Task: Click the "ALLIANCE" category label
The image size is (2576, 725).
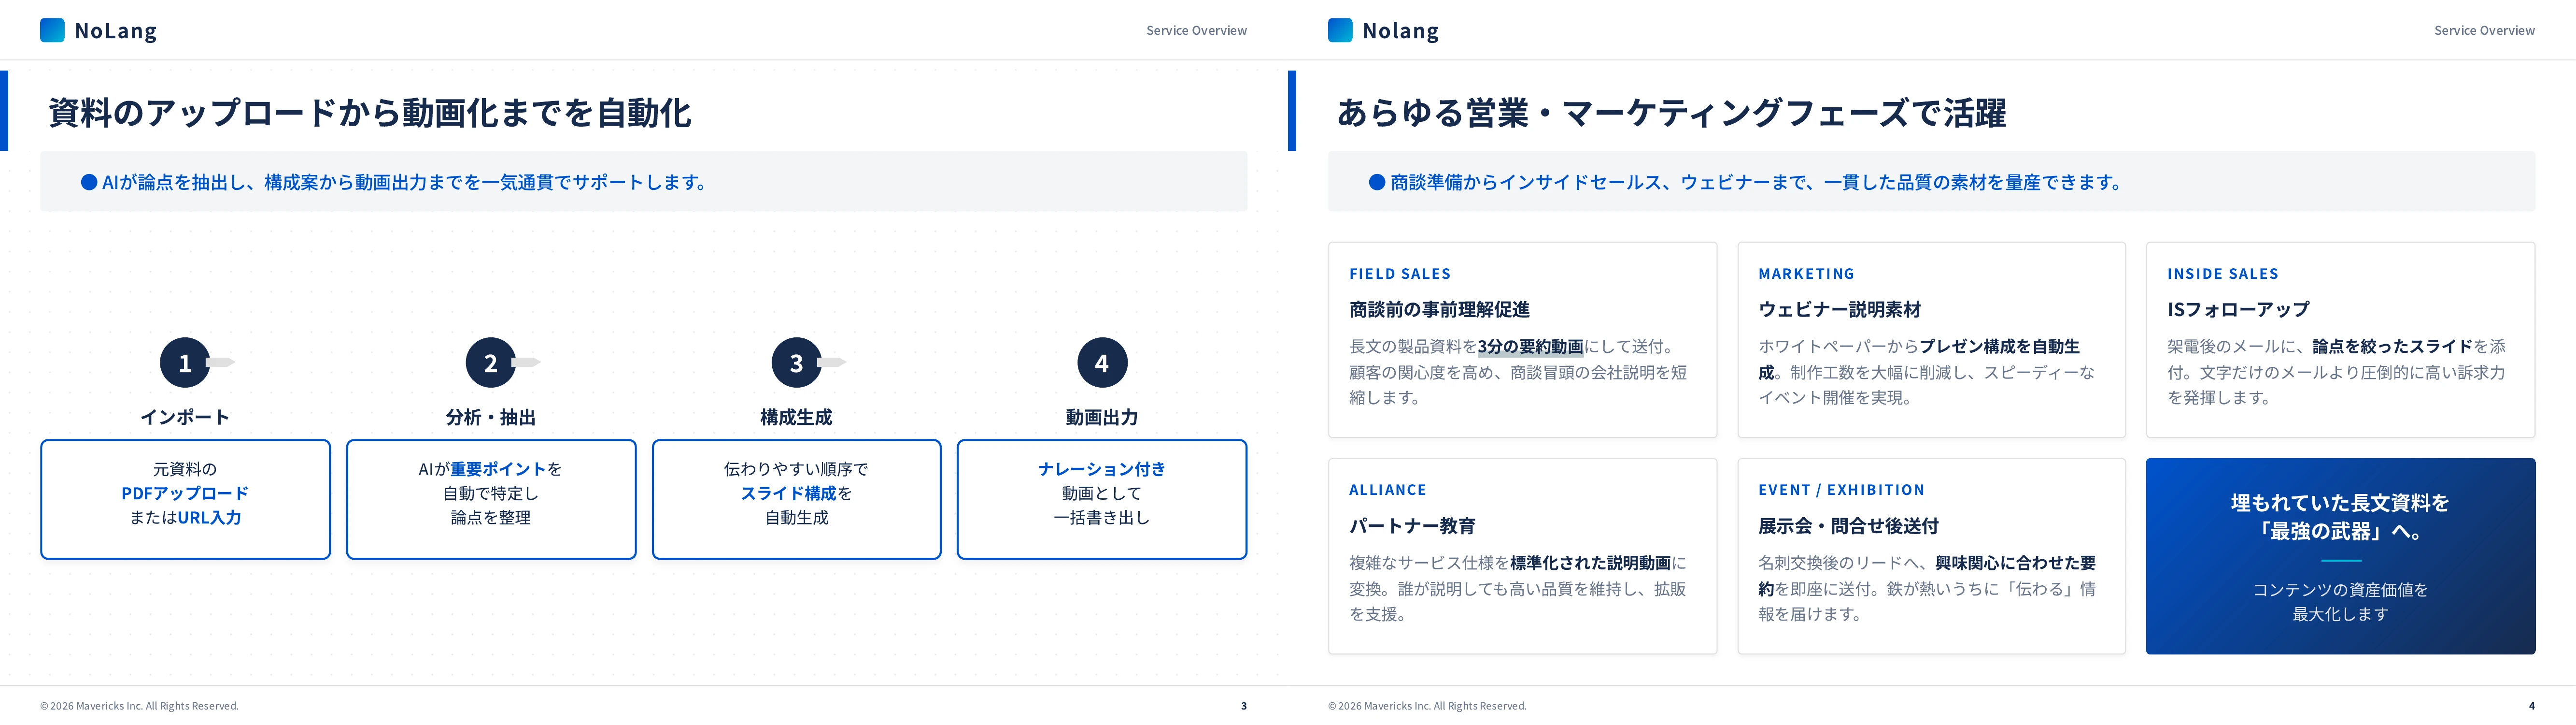Action: [x=1388, y=491]
